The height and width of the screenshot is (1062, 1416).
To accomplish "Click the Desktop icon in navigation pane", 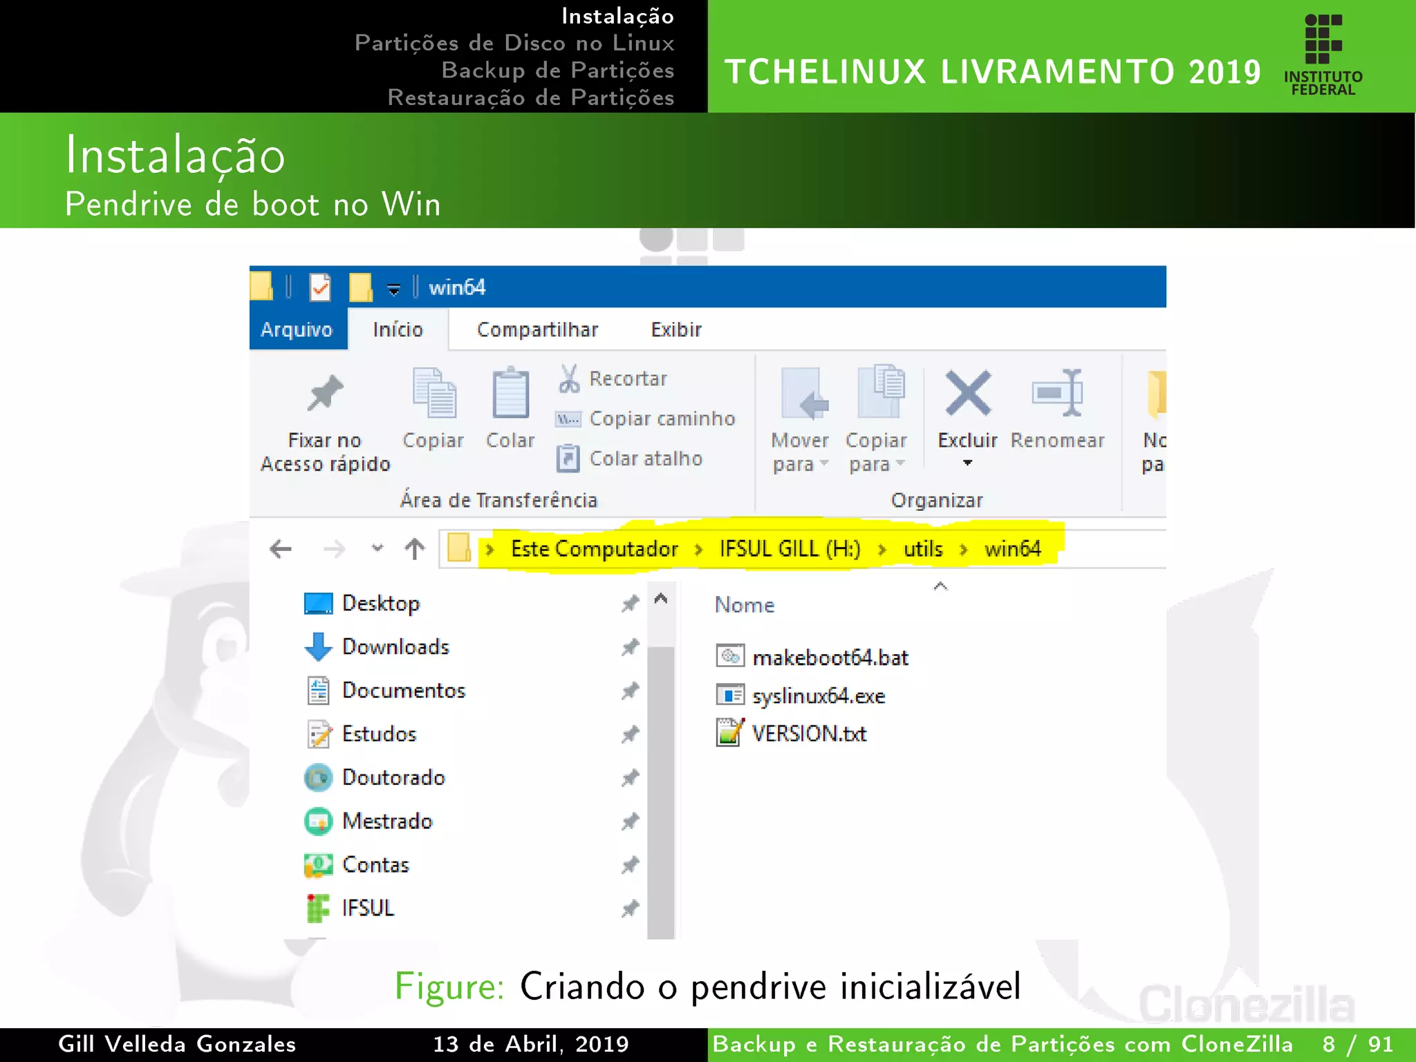I will pyautogui.click(x=318, y=604).
